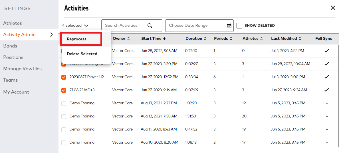Click activity name 27.06.23 MD+3
Screen dimensions: 339x153
[x=82, y=90]
